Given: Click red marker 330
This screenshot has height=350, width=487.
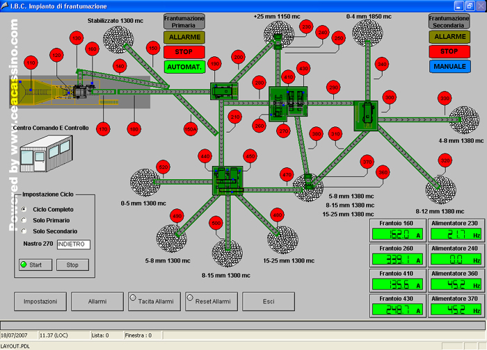Looking at the screenshot, I should pos(445,99).
